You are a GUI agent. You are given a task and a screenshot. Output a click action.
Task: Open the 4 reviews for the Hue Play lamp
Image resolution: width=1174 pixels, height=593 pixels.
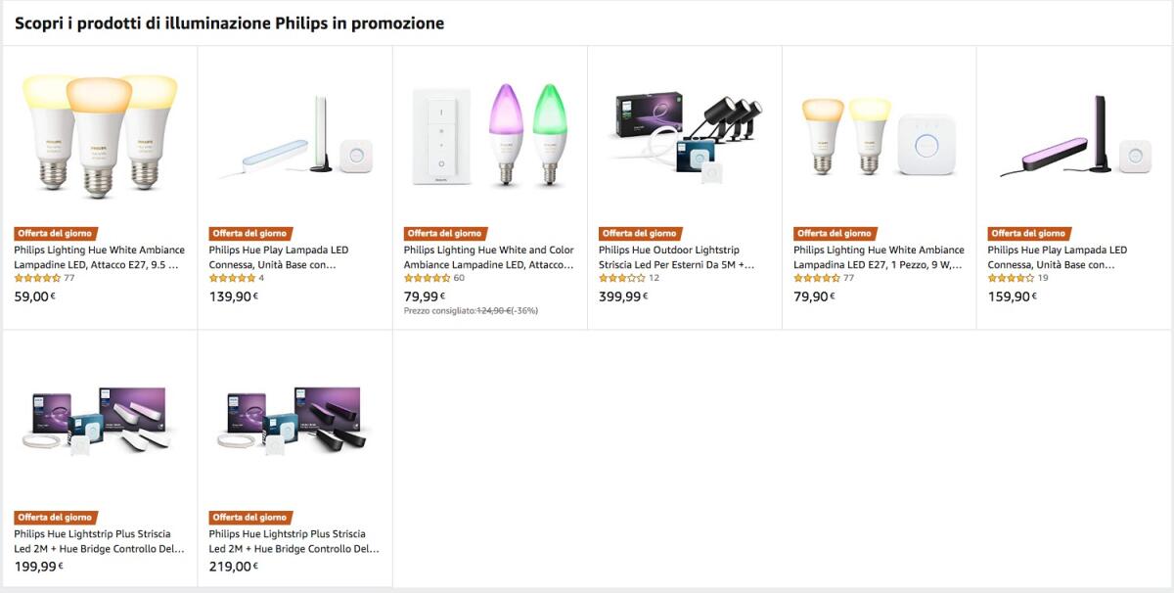[x=235, y=278]
